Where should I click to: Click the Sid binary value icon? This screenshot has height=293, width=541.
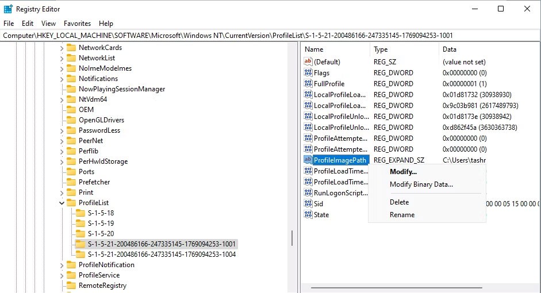[308, 204]
